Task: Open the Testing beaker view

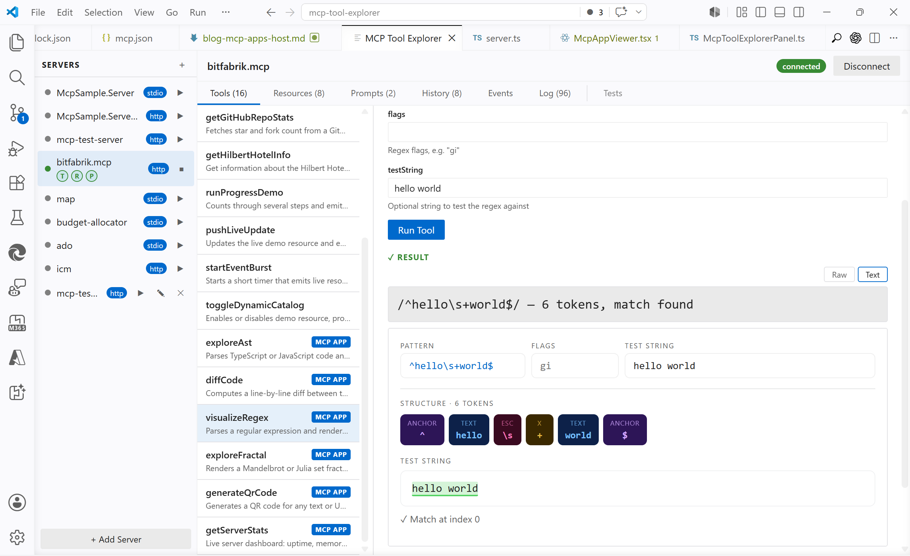Action: [17, 218]
